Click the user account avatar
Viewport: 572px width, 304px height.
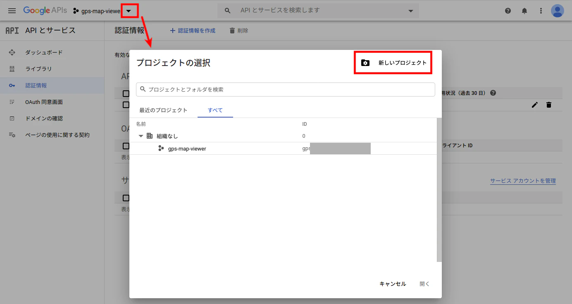pyautogui.click(x=558, y=11)
